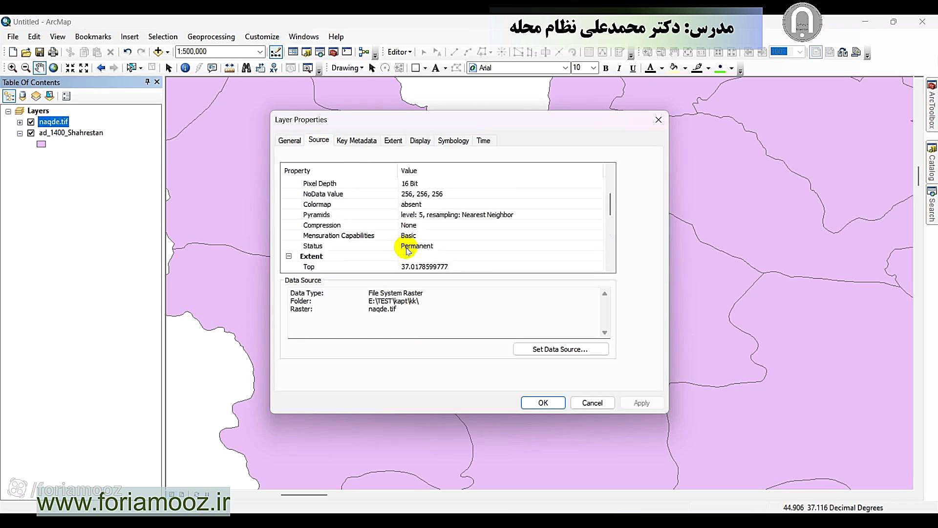Open the vertical Catalog side tab
The image size is (938, 528).
click(932, 162)
